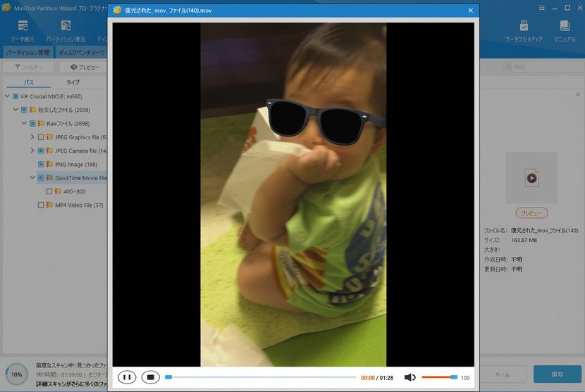Adjust the volume slider in preview
Screen dimensions: 585x392
pos(439,377)
